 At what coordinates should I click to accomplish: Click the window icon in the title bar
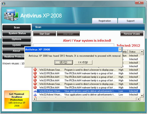coord(4,4)
